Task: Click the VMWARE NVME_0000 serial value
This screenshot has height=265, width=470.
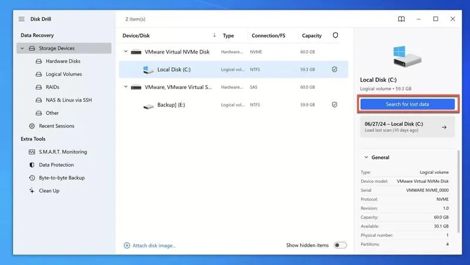Action: coord(428,190)
